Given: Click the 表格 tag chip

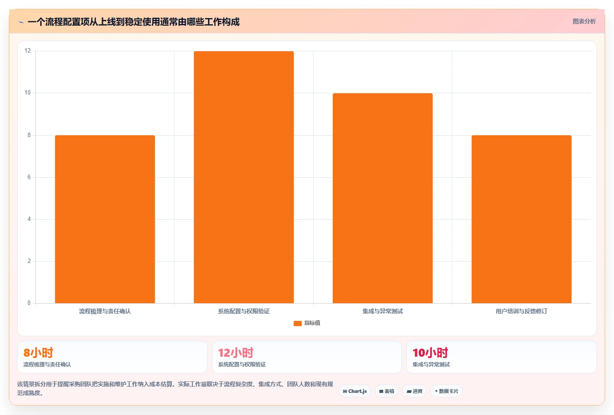Looking at the screenshot, I should (x=387, y=391).
